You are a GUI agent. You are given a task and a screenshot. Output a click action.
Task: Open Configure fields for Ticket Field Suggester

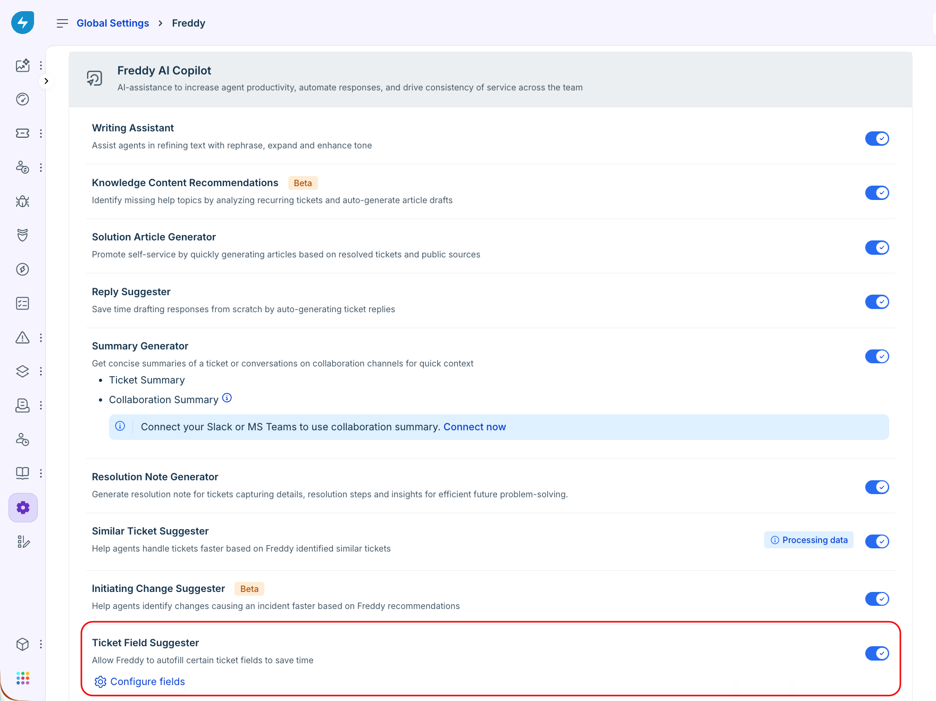click(x=140, y=682)
